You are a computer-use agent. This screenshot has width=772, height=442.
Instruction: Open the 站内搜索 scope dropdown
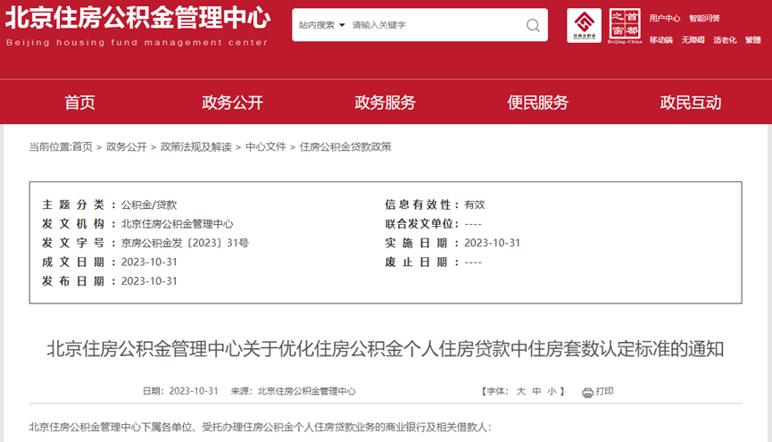tap(322, 25)
